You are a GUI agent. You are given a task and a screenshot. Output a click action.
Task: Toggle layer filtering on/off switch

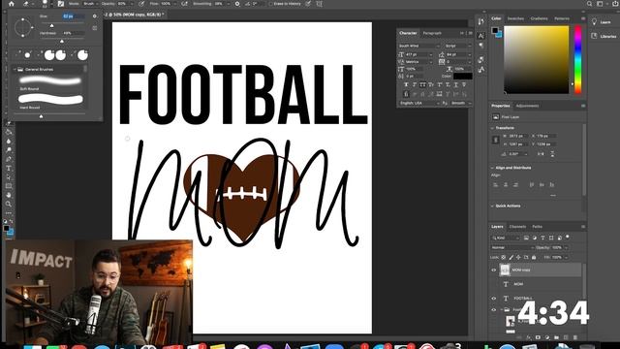[x=568, y=237]
